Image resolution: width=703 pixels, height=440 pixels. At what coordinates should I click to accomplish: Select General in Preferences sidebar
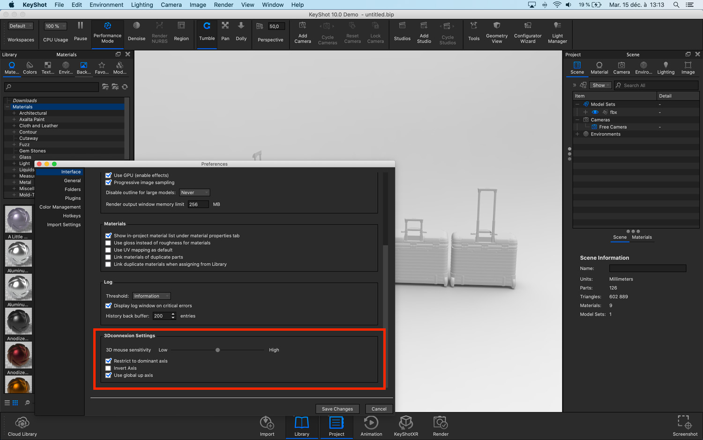point(72,181)
